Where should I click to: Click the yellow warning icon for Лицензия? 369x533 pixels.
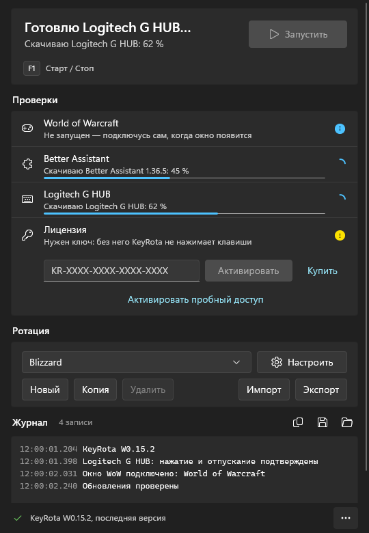(x=340, y=235)
